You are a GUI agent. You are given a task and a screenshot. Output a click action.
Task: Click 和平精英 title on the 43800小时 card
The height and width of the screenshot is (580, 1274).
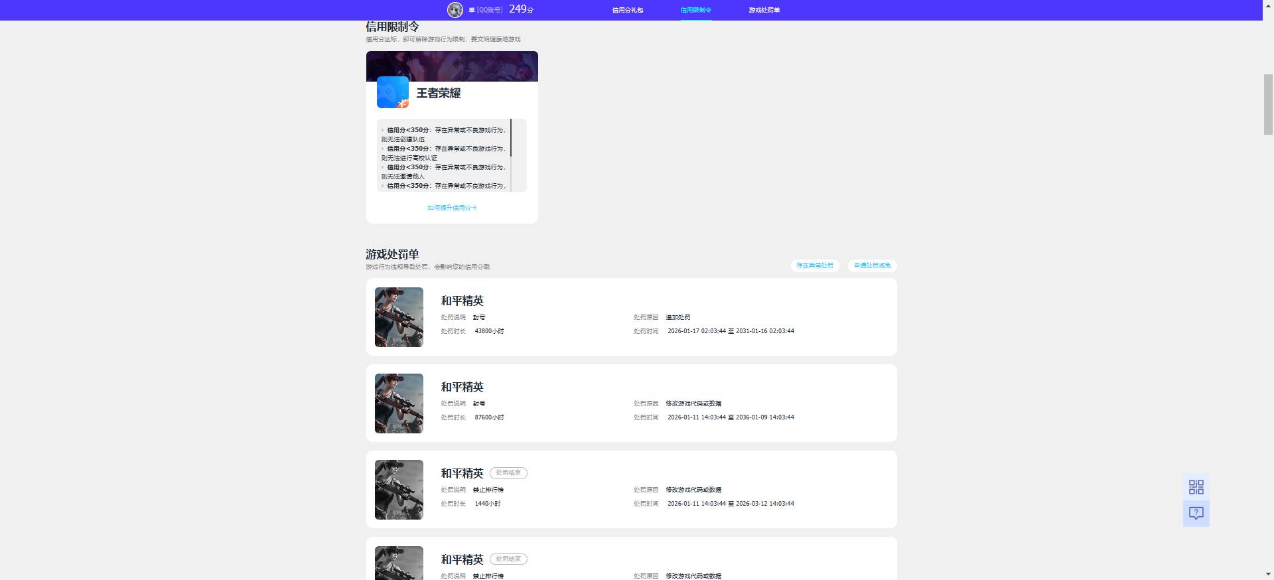462,301
